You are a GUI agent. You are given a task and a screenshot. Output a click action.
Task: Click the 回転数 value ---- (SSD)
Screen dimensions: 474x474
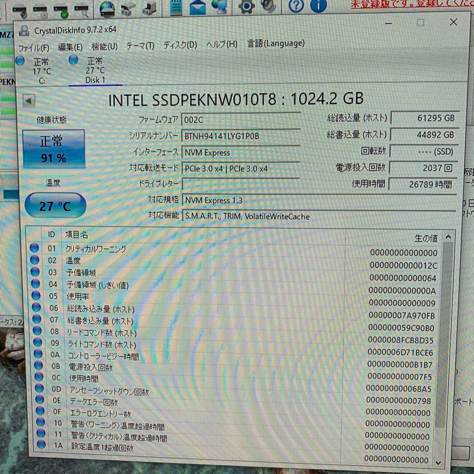pyautogui.click(x=424, y=151)
